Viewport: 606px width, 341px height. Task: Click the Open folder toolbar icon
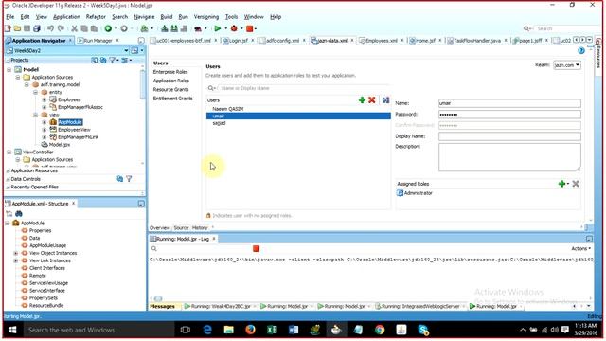click(17, 28)
